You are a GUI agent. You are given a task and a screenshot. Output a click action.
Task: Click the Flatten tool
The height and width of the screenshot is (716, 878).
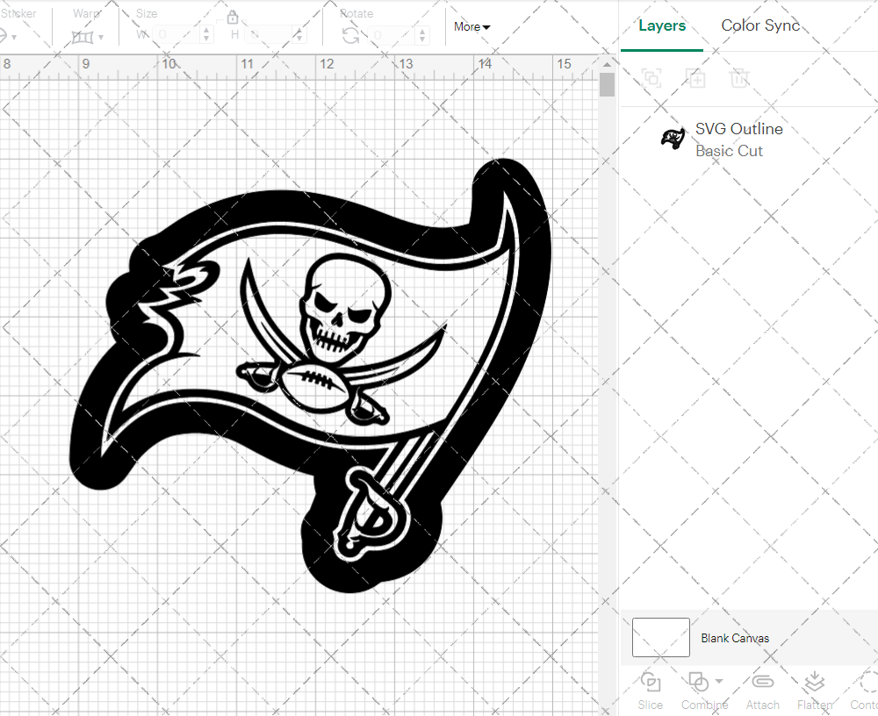(815, 691)
